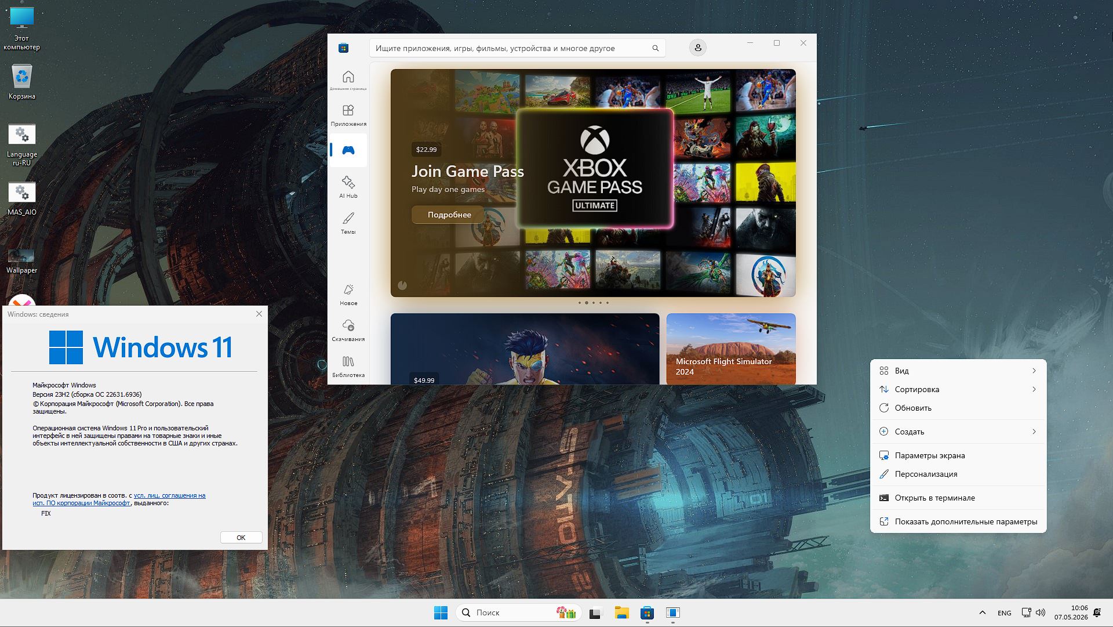Open This Computer desktop icon
The height and width of the screenshot is (627, 1113).
(21, 28)
